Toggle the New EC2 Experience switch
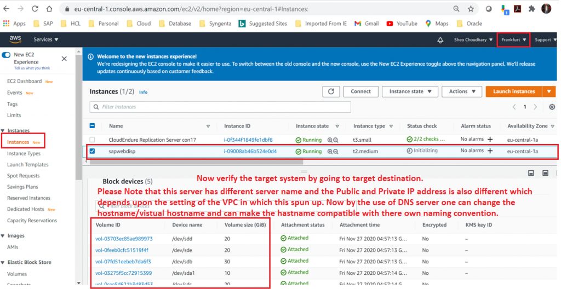 click(x=6, y=55)
